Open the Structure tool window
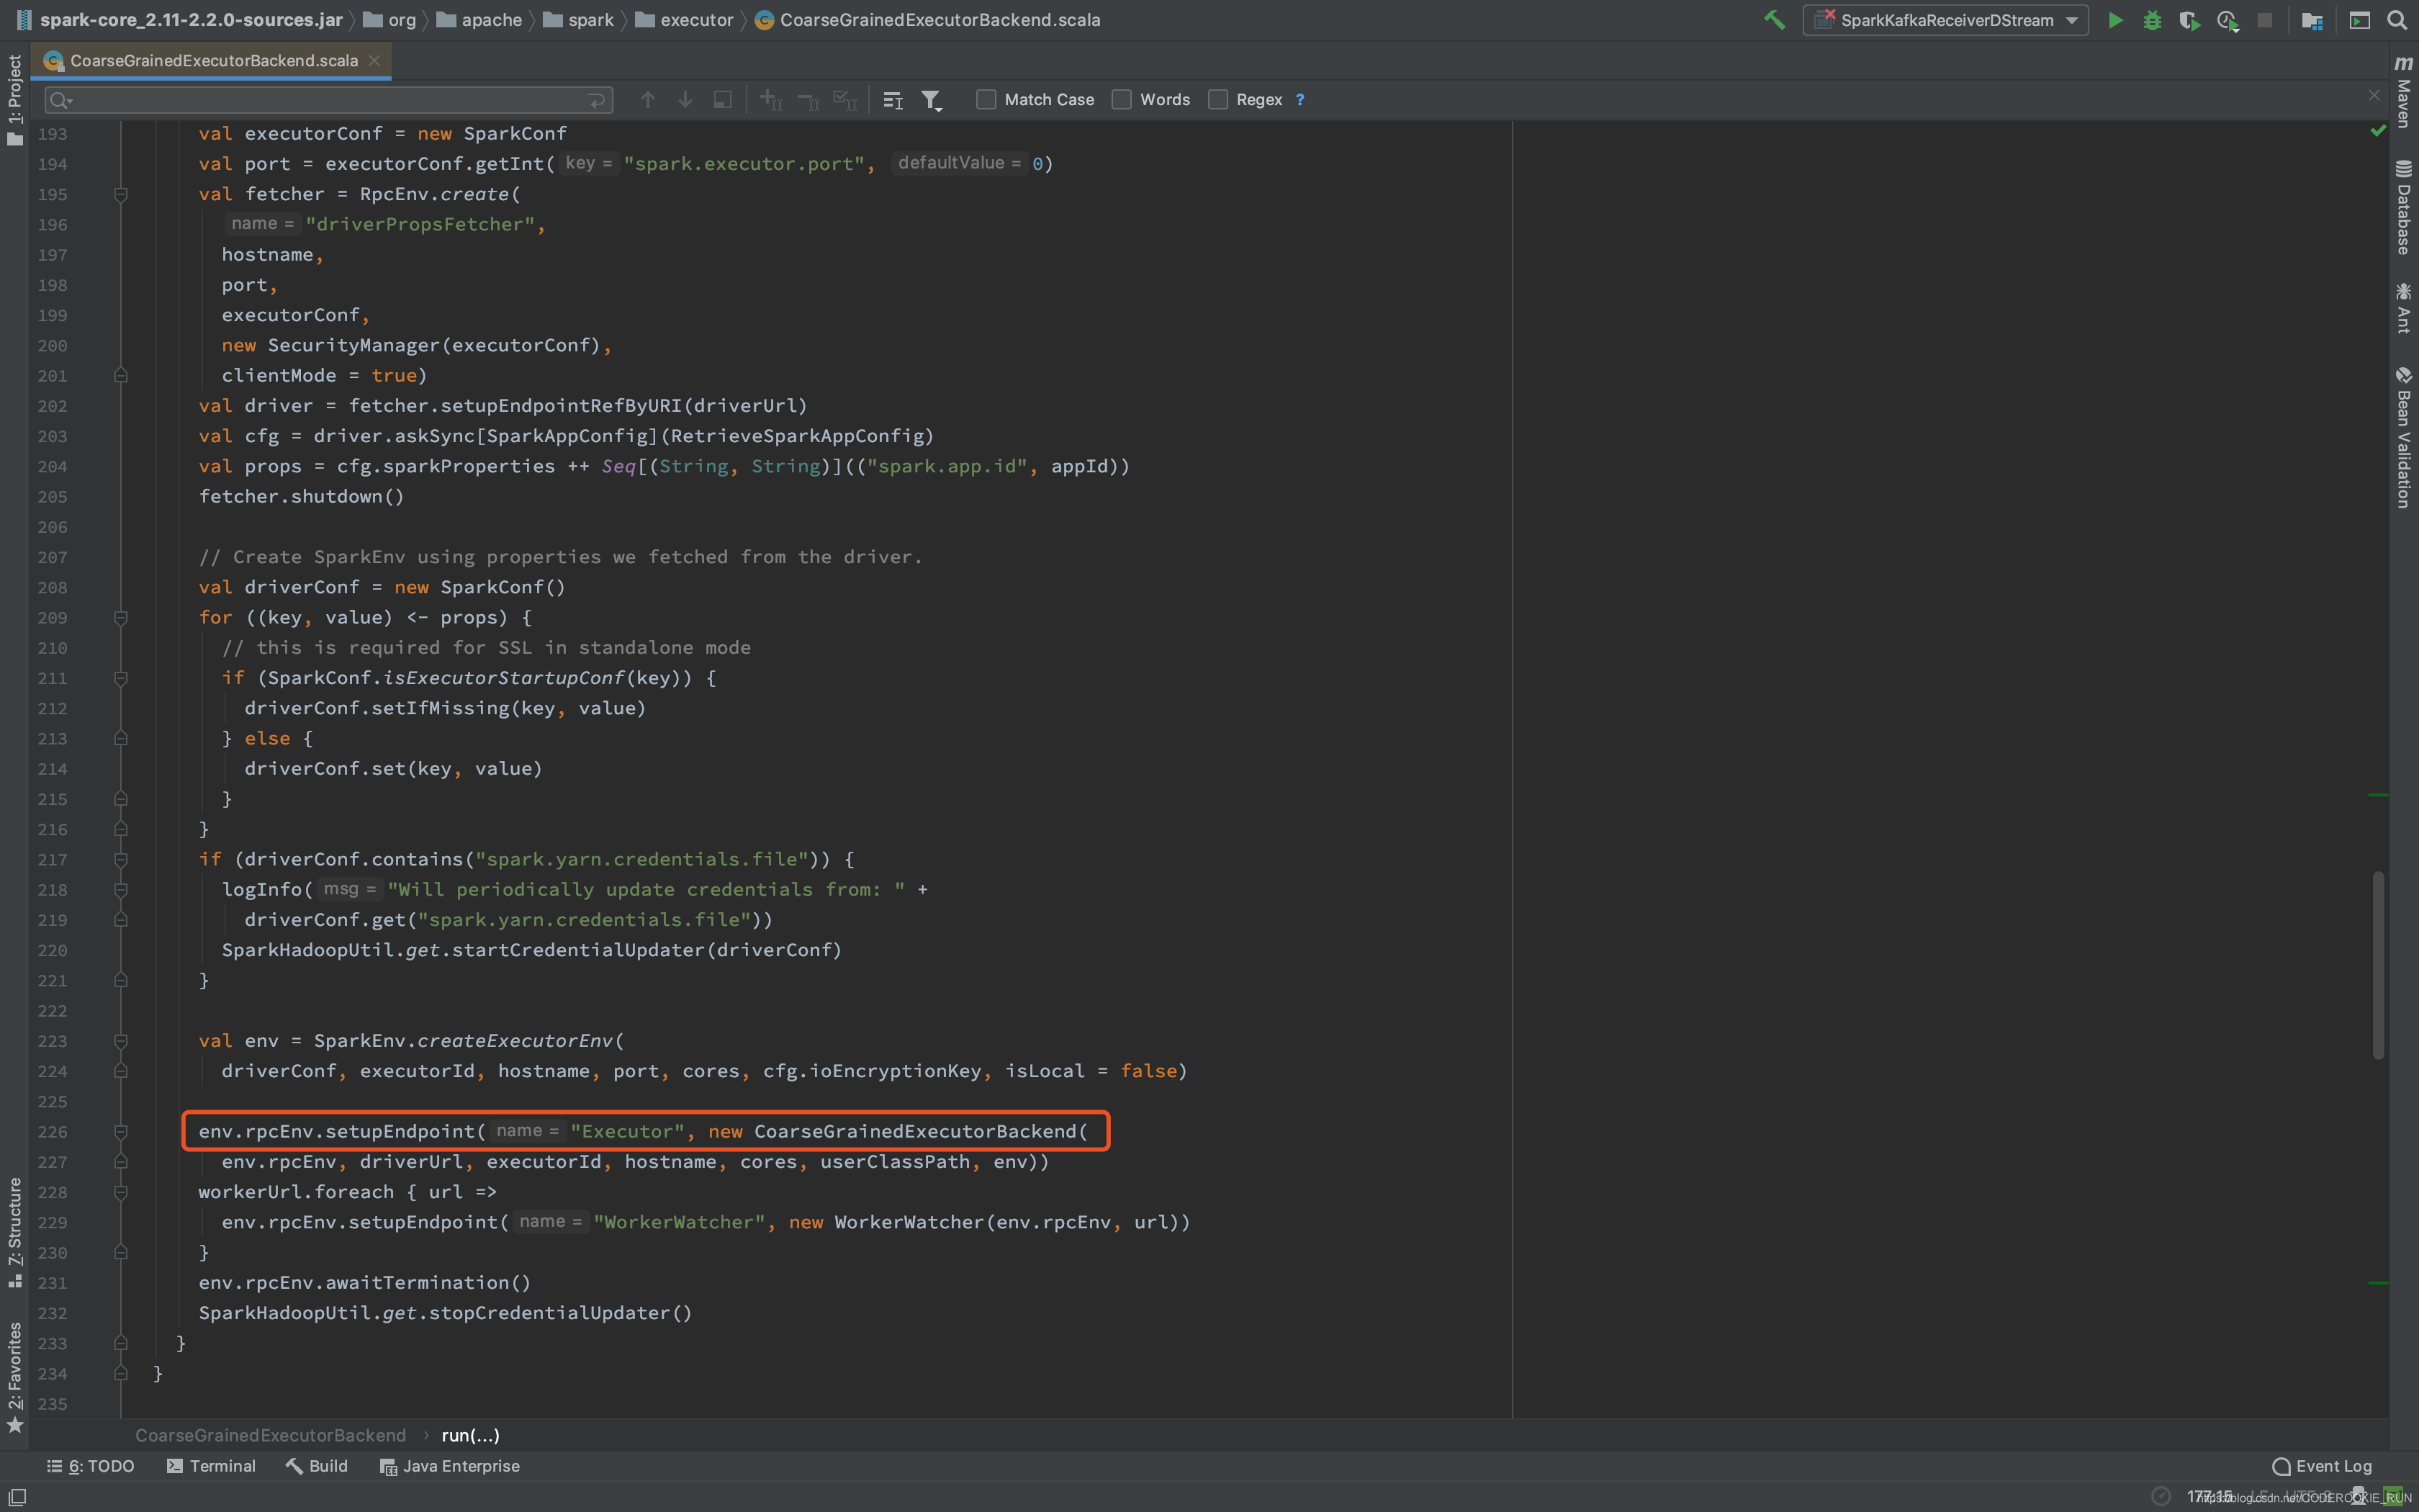The image size is (2419, 1512). tap(14, 1232)
